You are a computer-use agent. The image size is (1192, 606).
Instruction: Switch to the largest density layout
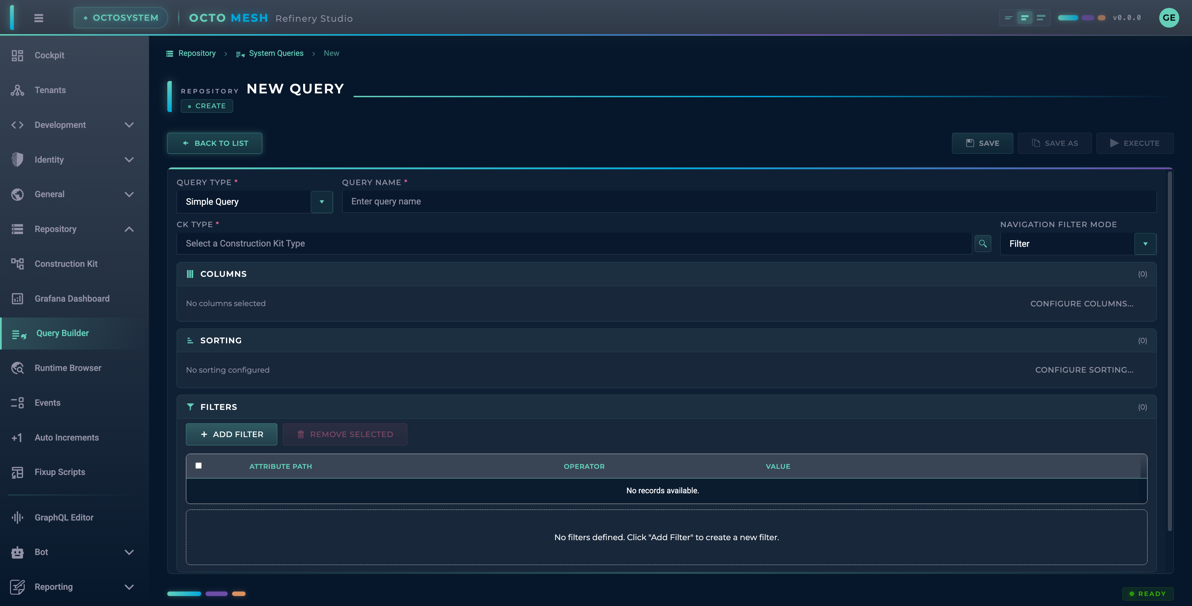(1041, 18)
